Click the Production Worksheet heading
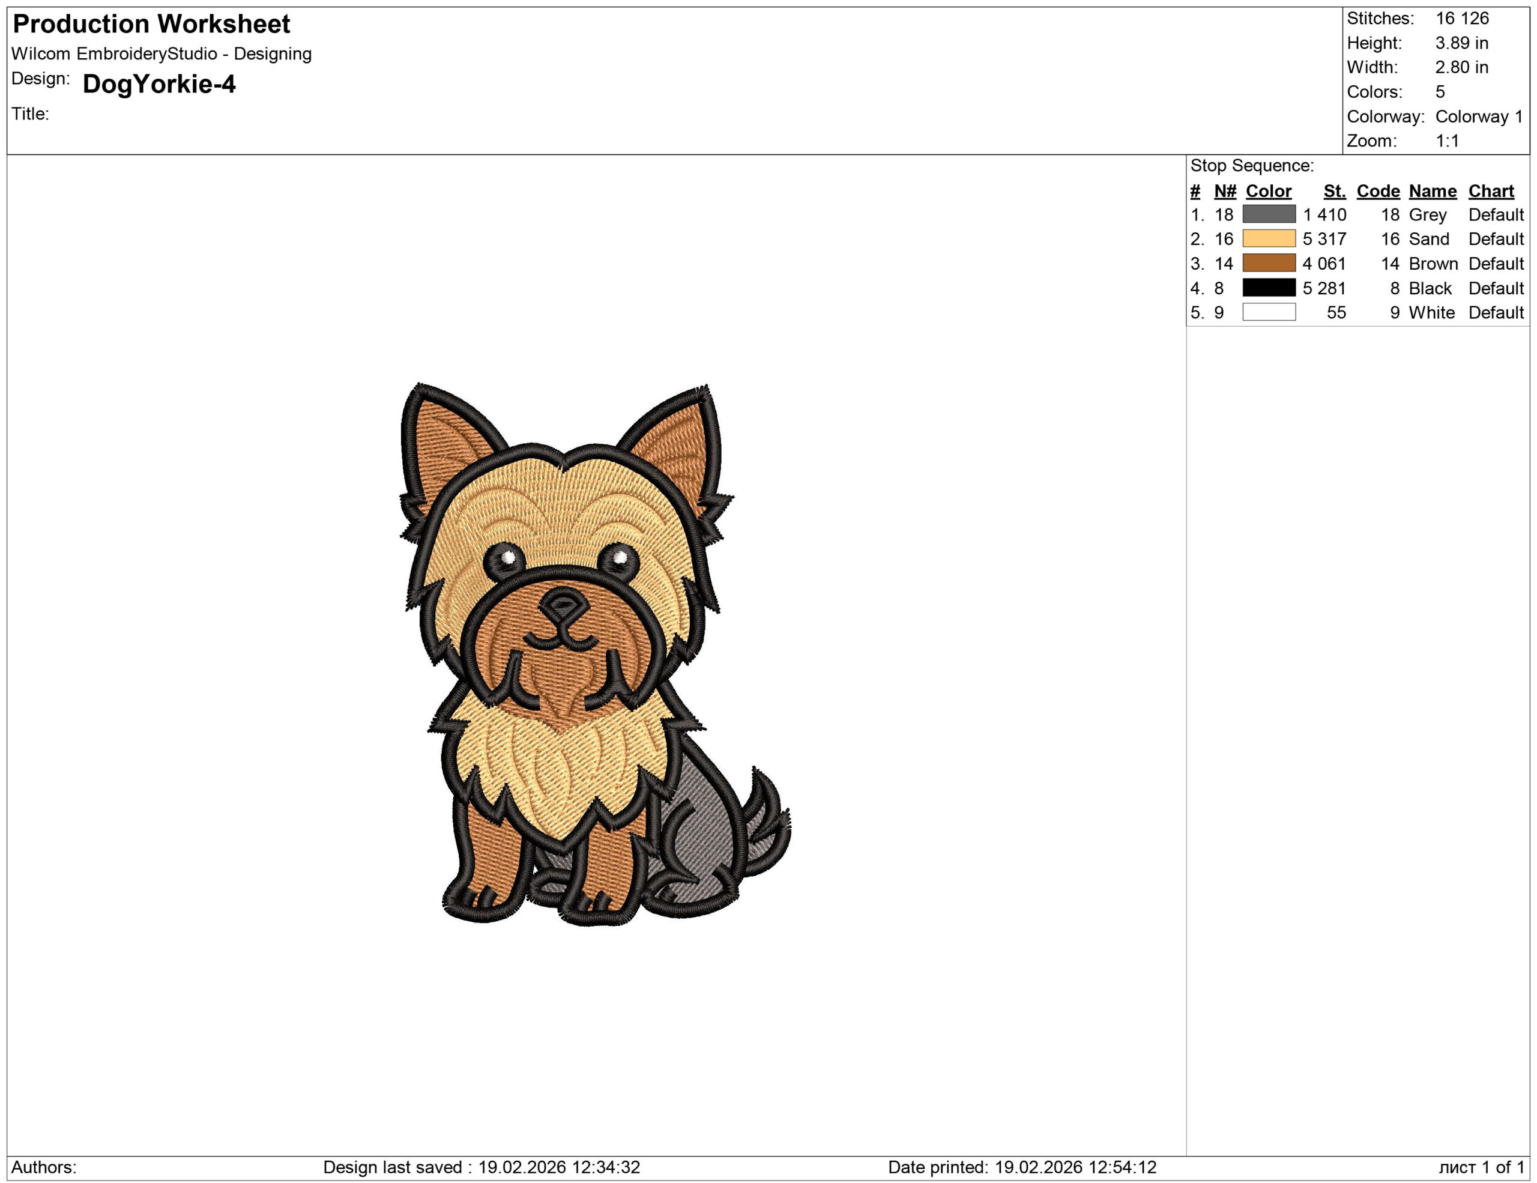Image resolution: width=1537 pixels, height=1183 pixels. pyautogui.click(x=151, y=24)
